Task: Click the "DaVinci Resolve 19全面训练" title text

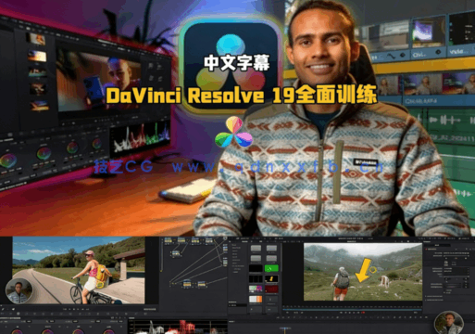Action: click(242, 96)
